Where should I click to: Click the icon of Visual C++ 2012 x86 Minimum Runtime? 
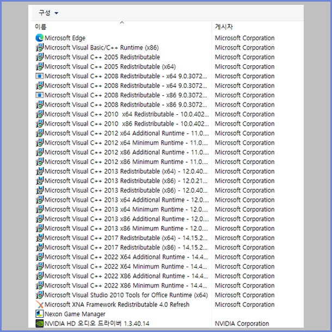click(40, 162)
